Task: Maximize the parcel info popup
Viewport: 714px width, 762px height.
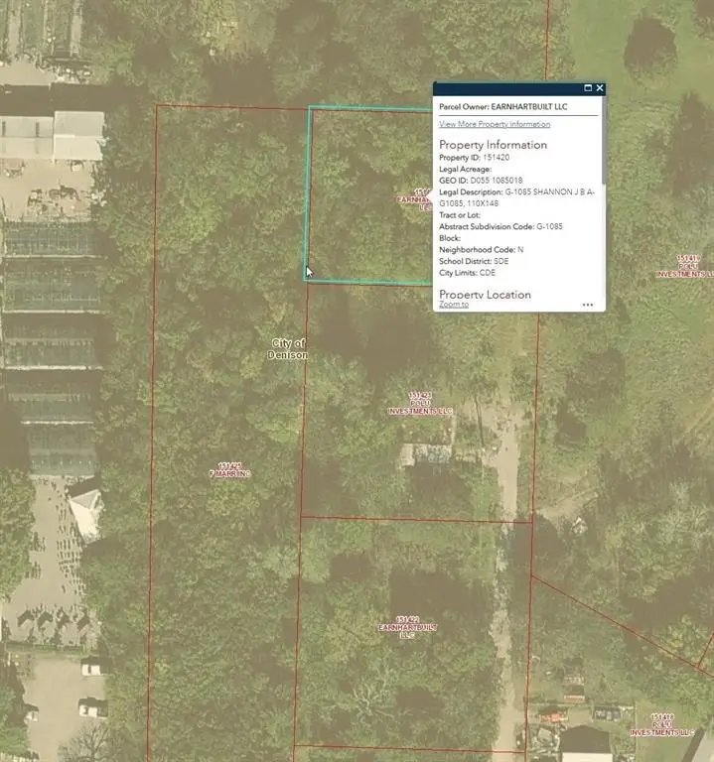Action: point(588,88)
